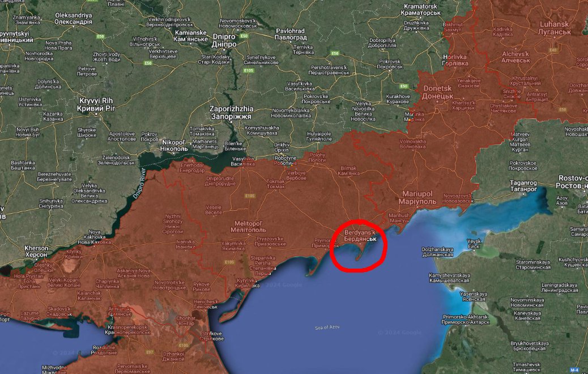Image resolution: width=588 pixels, height=374 pixels.
Task: Click the Kyrylivka town label
Action: 247,283
